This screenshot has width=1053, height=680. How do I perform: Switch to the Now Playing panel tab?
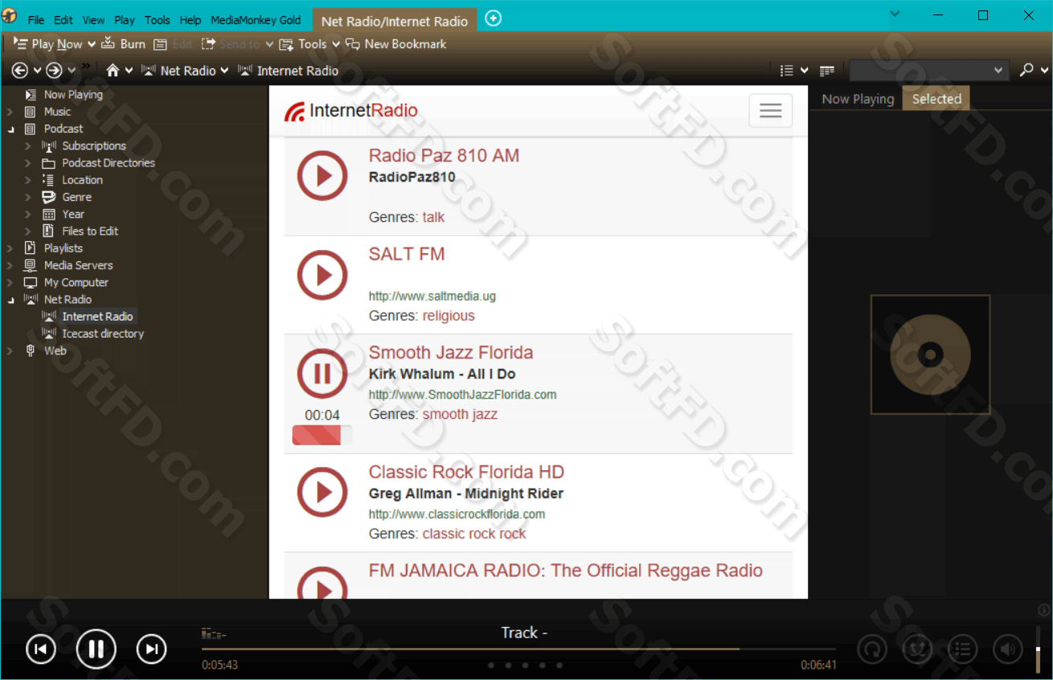(858, 99)
